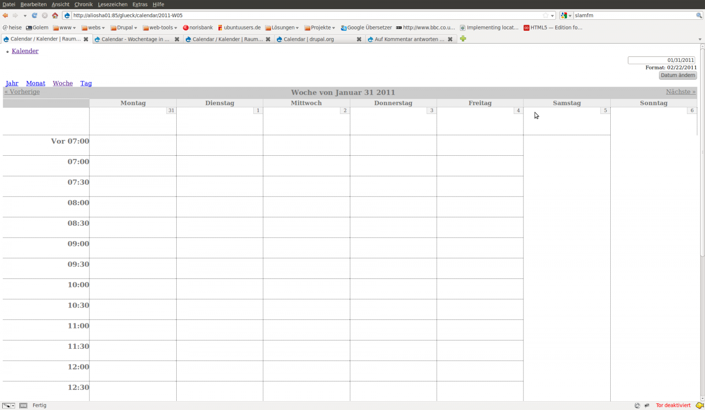The height and width of the screenshot is (410, 705).
Task: Bookmark this page with the star icon
Action: click(545, 15)
